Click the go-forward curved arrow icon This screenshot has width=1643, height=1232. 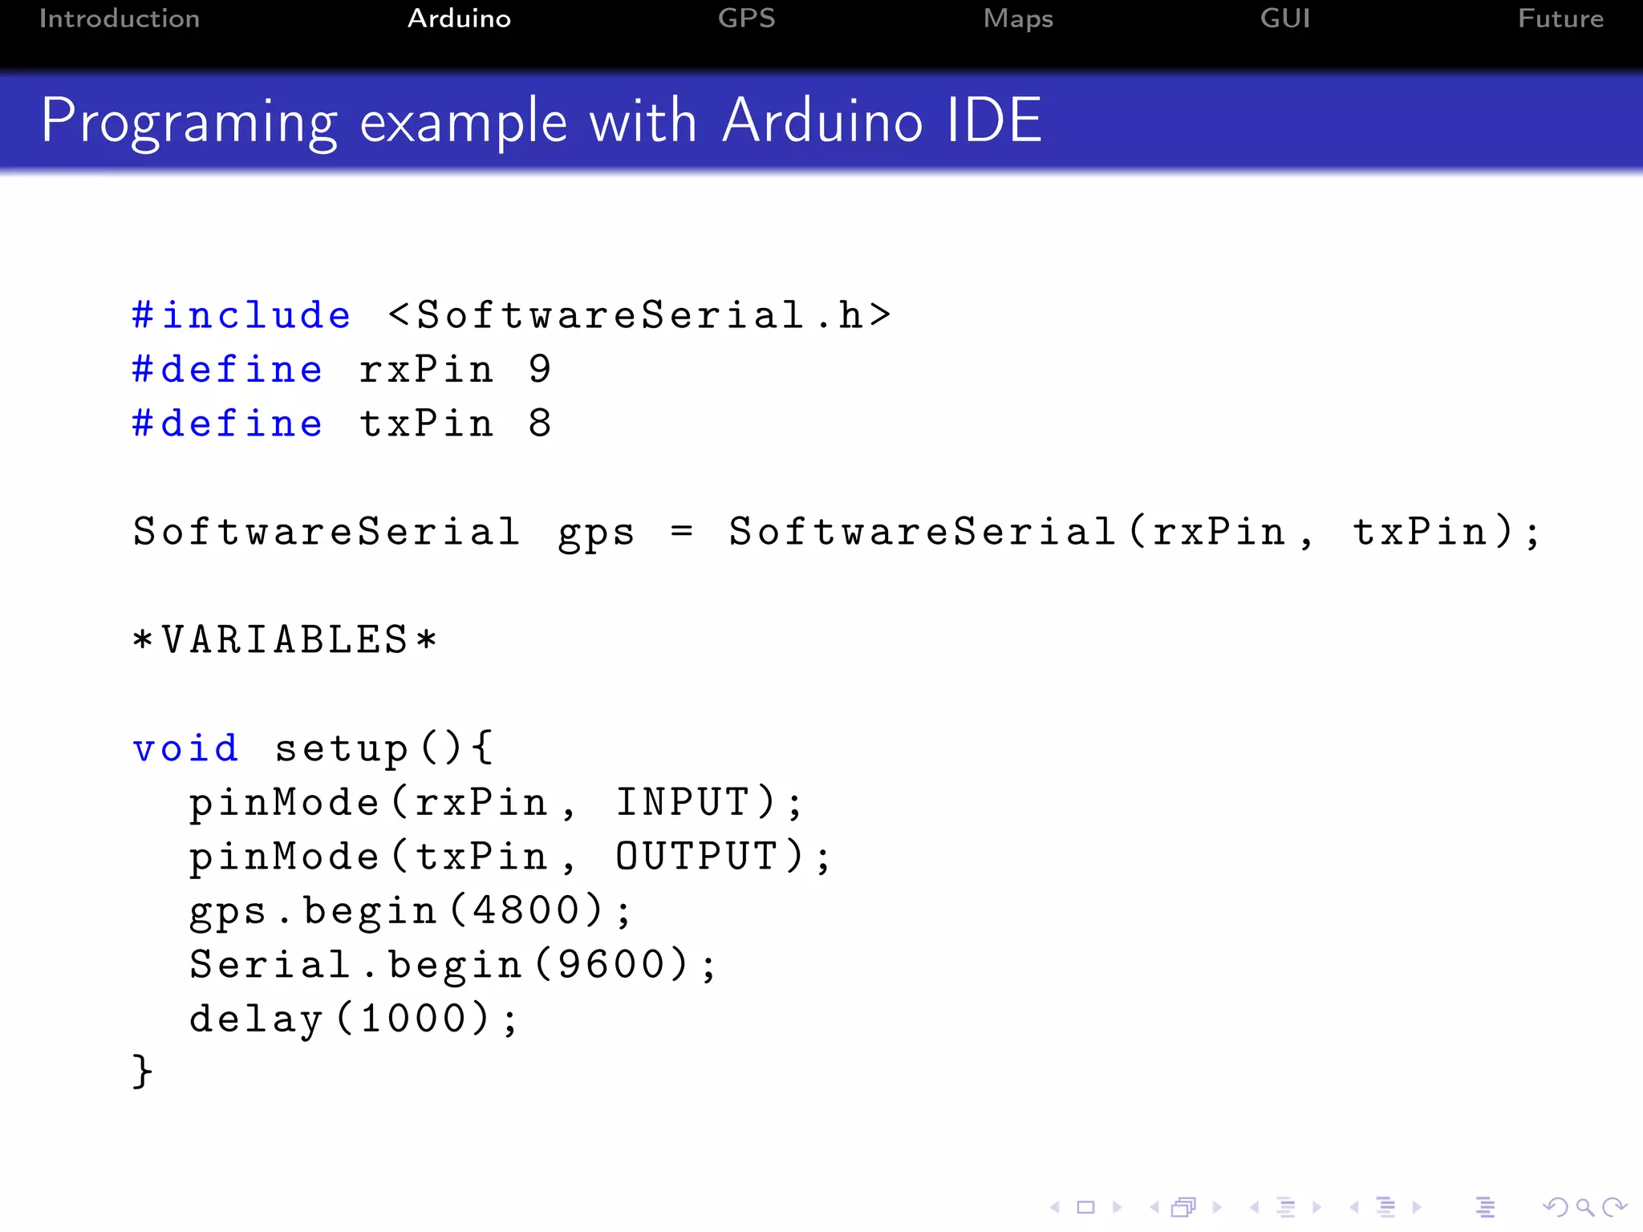click(x=1614, y=1206)
